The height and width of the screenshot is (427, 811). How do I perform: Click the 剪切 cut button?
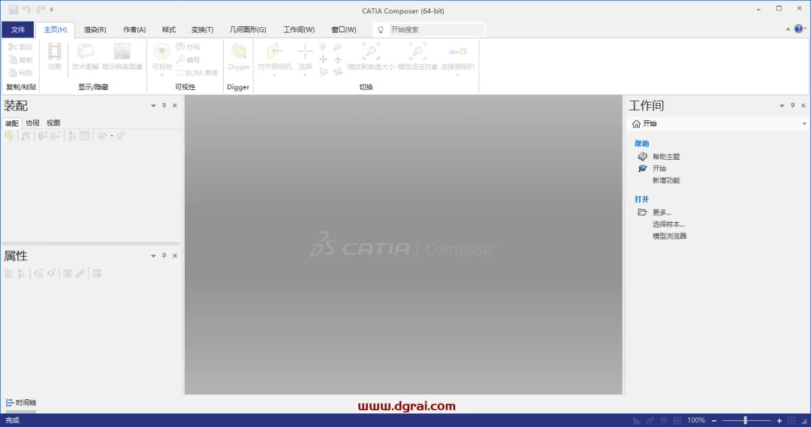pyautogui.click(x=21, y=47)
